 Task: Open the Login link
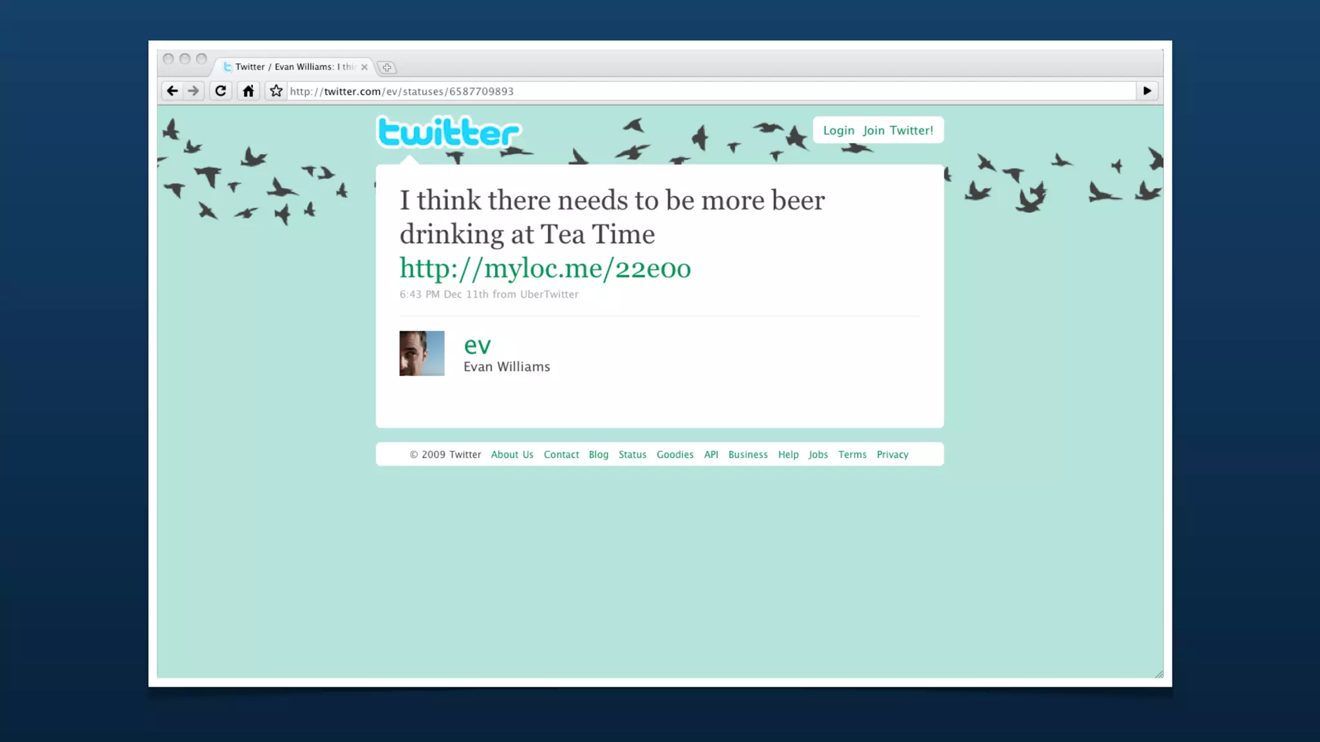pyautogui.click(x=839, y=130)
